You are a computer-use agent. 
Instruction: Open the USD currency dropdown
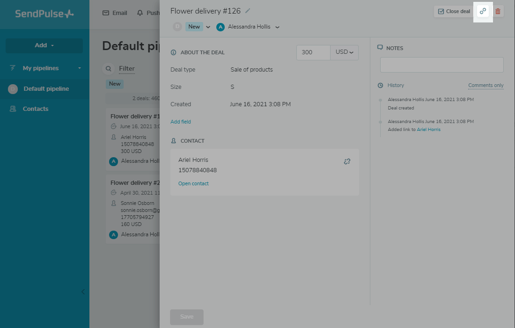pos(344,52)
